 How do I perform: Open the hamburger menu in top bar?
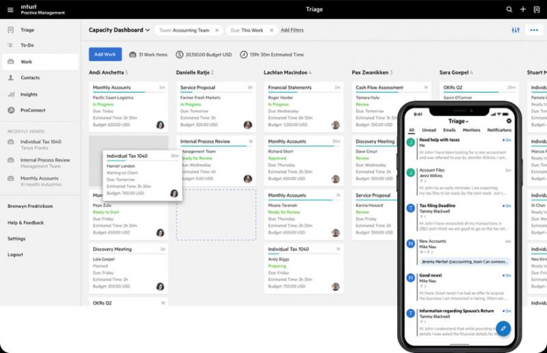click(10, 10)
